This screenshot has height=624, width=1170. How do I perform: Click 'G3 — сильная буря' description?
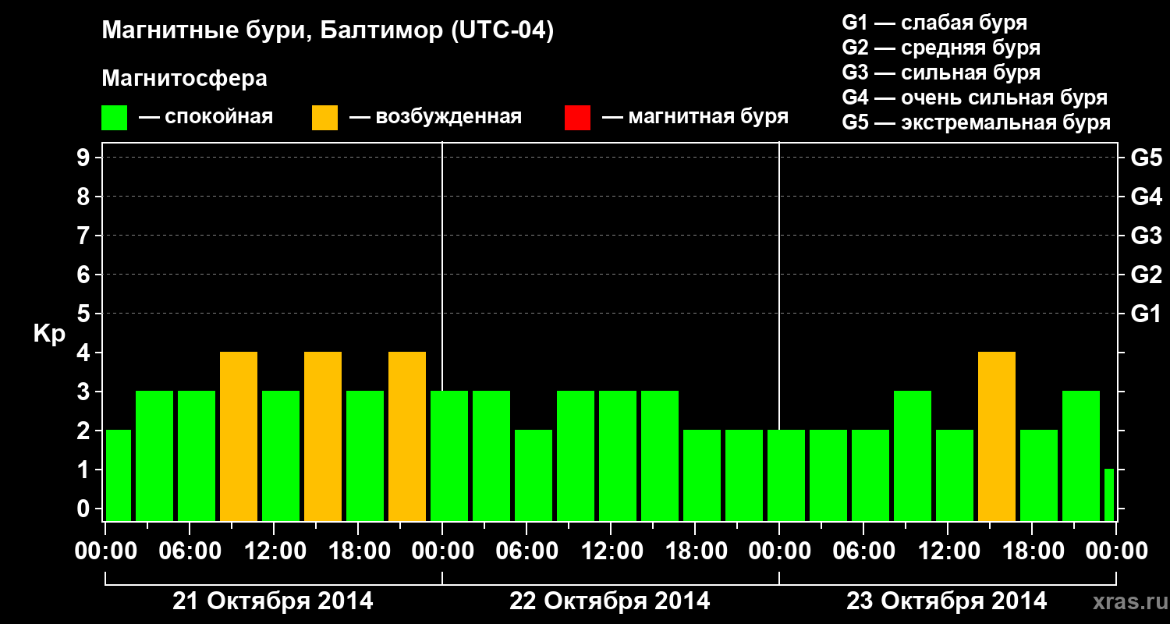(941, 73)
